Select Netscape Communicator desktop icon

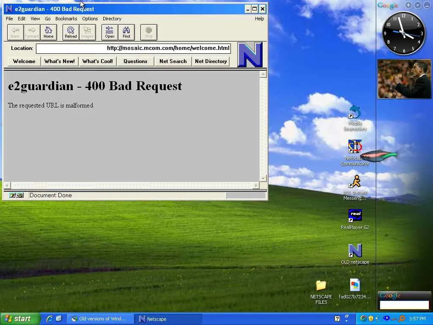(355, 153)
